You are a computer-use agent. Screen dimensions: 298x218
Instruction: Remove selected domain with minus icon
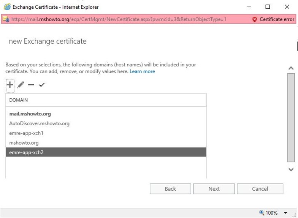[31, 85]
